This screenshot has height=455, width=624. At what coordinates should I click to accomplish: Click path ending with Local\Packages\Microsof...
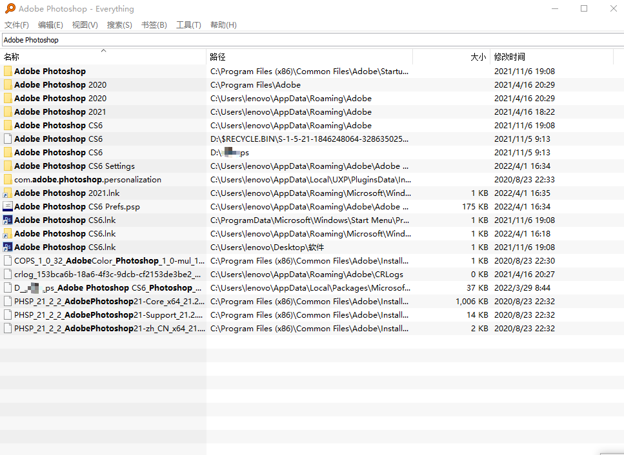point(310,287)
